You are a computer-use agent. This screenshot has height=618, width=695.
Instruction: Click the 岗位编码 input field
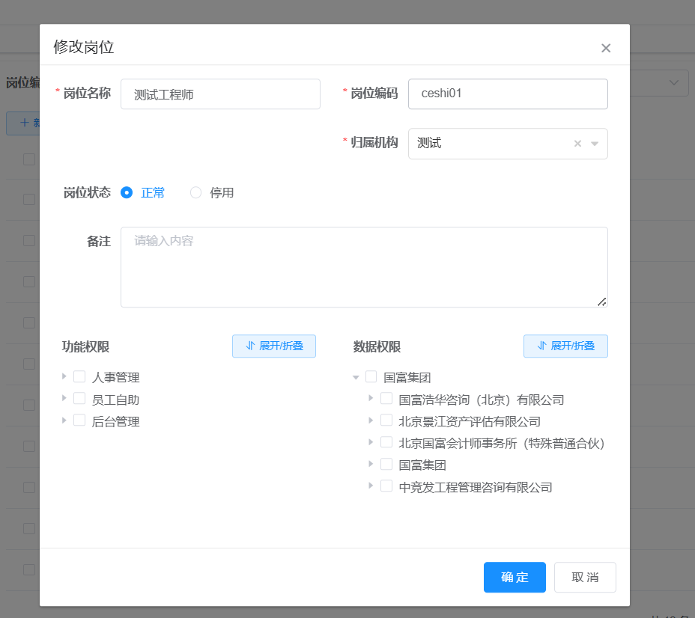pos(508,94)
